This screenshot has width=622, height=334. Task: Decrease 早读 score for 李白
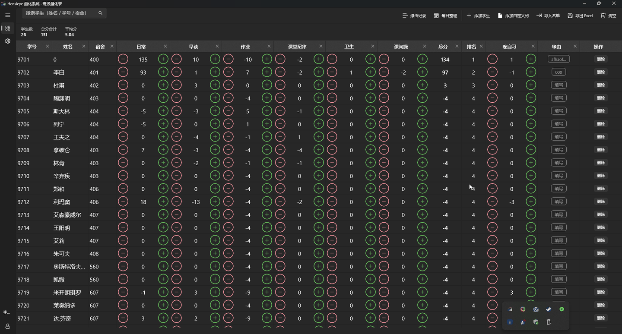tap(177, 72)
